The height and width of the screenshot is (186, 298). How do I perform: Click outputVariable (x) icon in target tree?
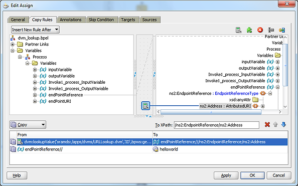tap(270, 68)
